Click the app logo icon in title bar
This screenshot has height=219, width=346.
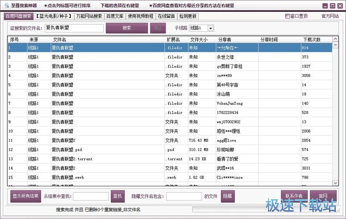tap(6, 6)
